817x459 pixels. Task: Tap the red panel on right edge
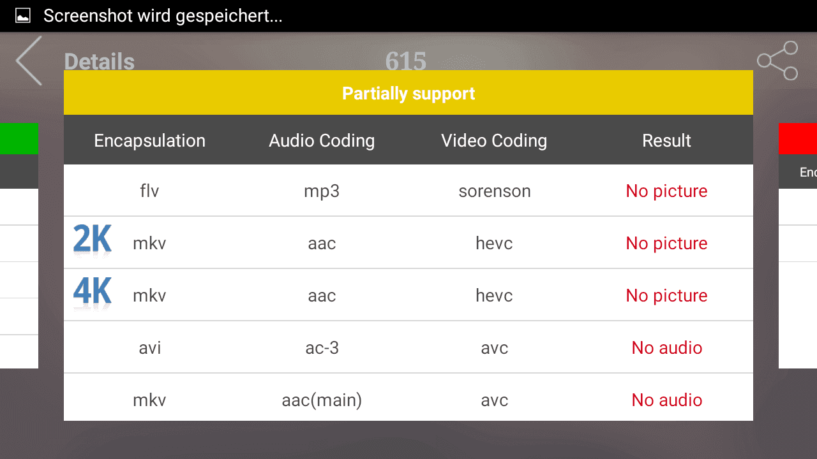pos(798,139)
